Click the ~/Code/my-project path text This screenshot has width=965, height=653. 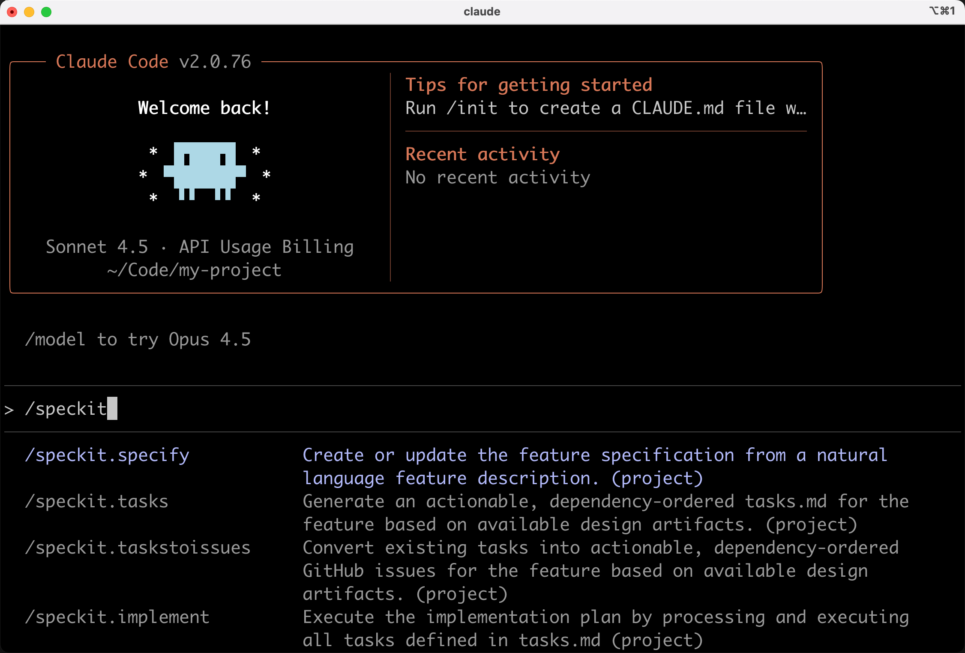pos(194,270)
